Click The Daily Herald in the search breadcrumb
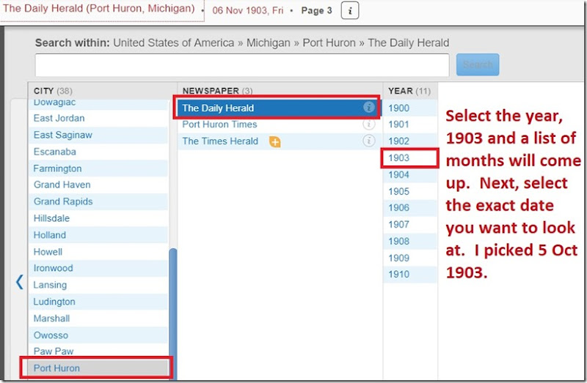 [x=408, y=43]
